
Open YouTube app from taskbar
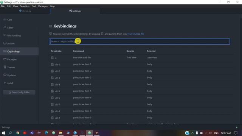tap(25, 133)
